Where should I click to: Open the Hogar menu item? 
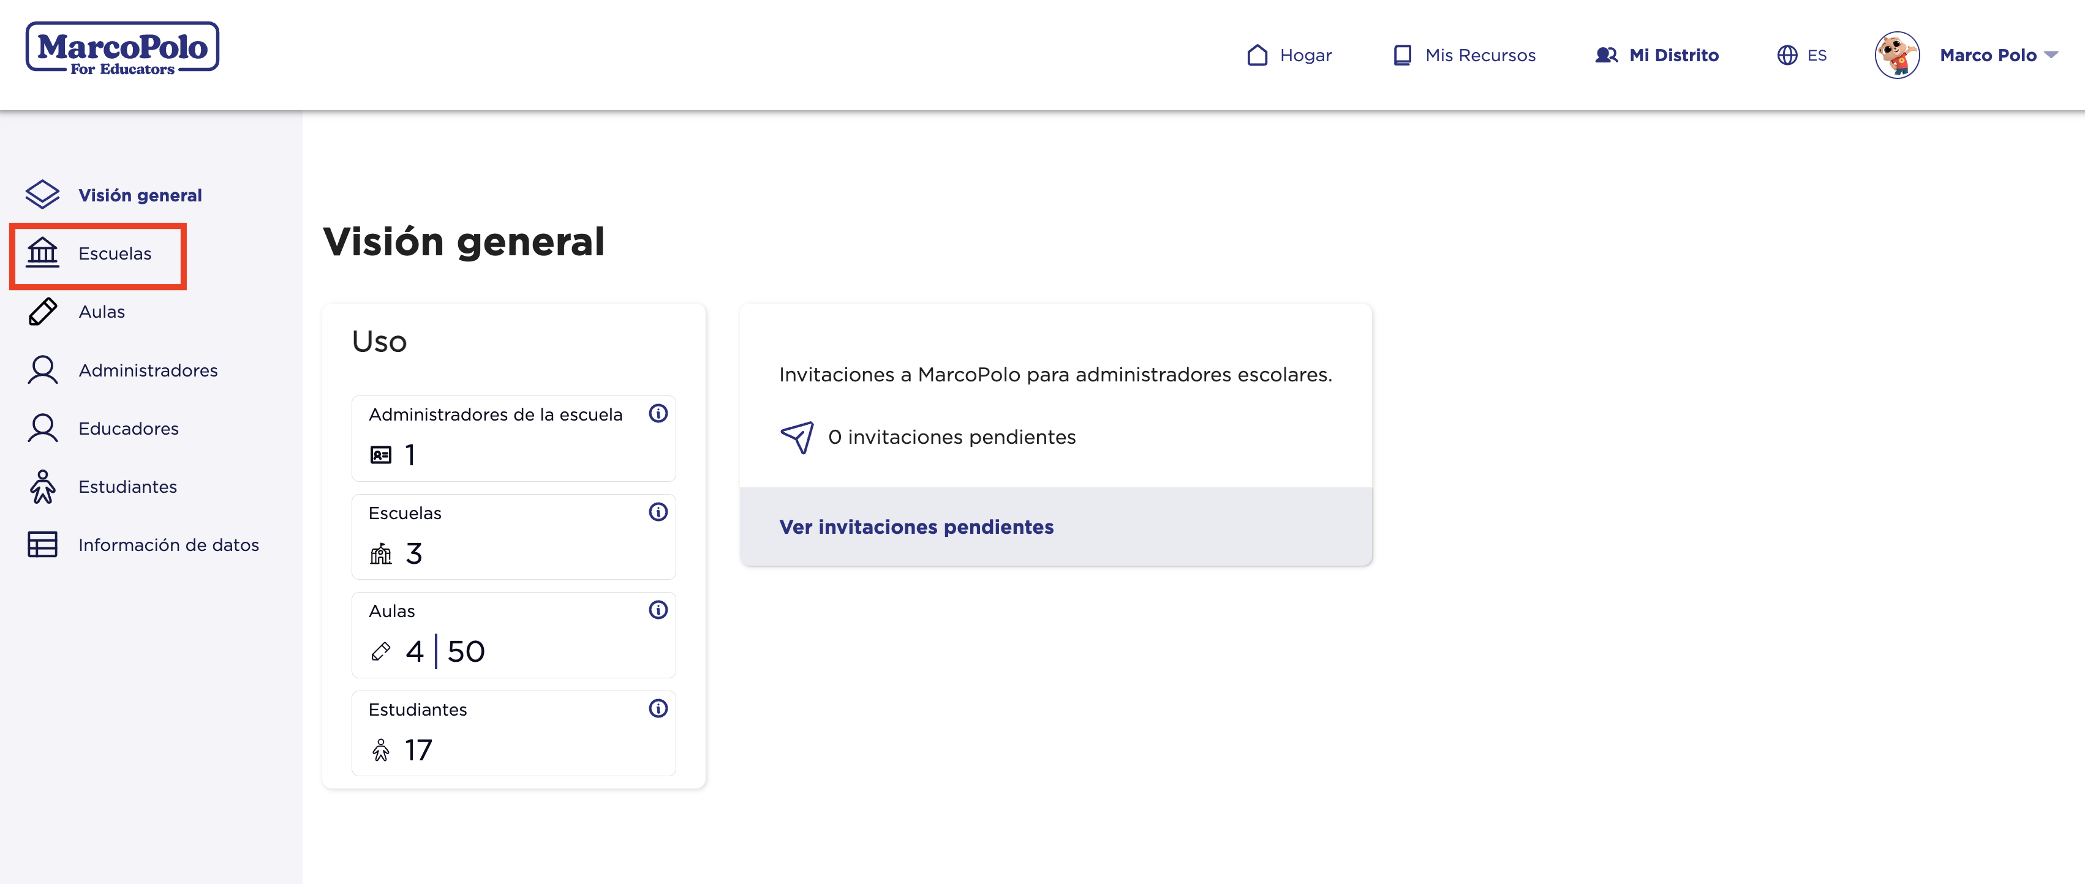coord(1305,55)
